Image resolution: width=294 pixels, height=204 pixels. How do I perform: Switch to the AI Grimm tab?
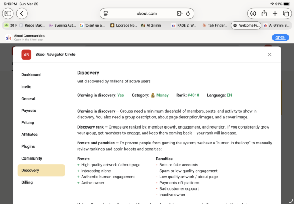[151, 25]
